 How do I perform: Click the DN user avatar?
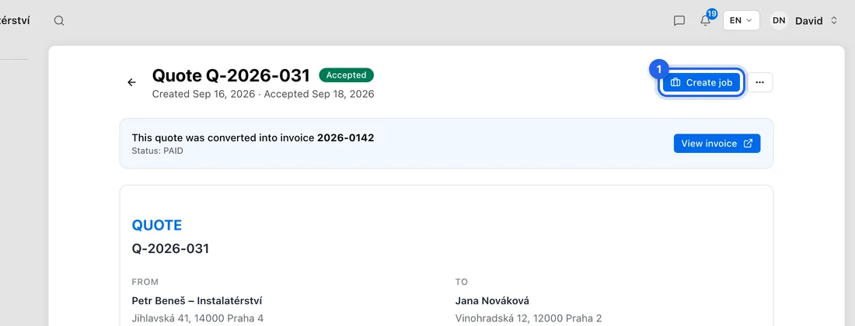coord(779,21)
